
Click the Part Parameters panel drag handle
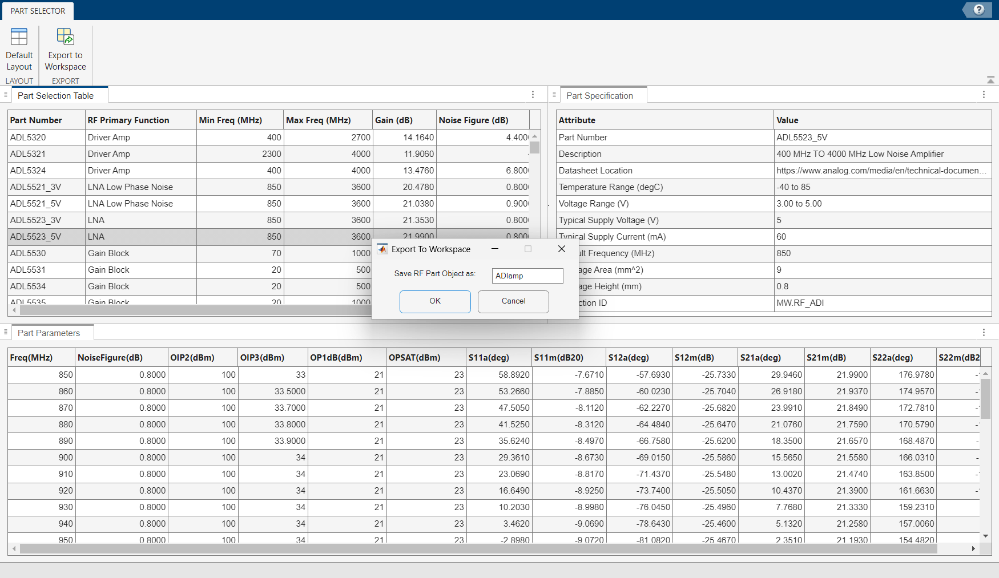[6, 332]
